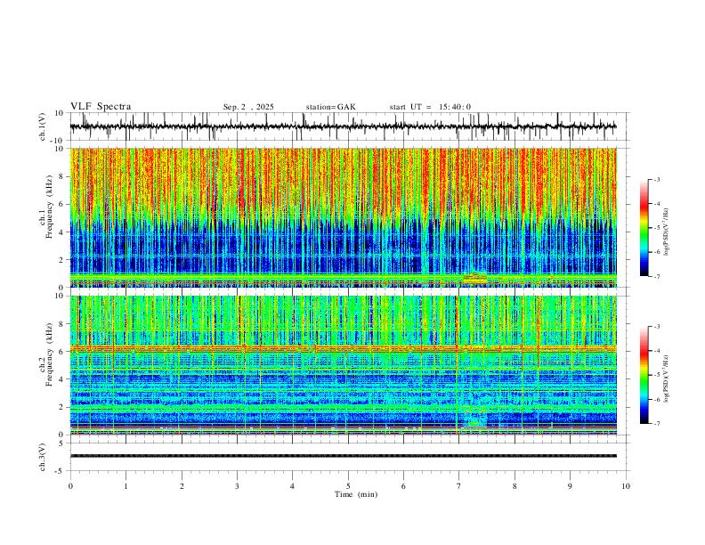Screen dimensions: 705x545
Task: Click the "VLF Spectra" plot title
Action: pos(101,107)
